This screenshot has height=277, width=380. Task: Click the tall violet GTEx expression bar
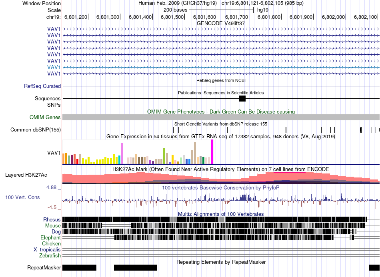pos(122,153)
